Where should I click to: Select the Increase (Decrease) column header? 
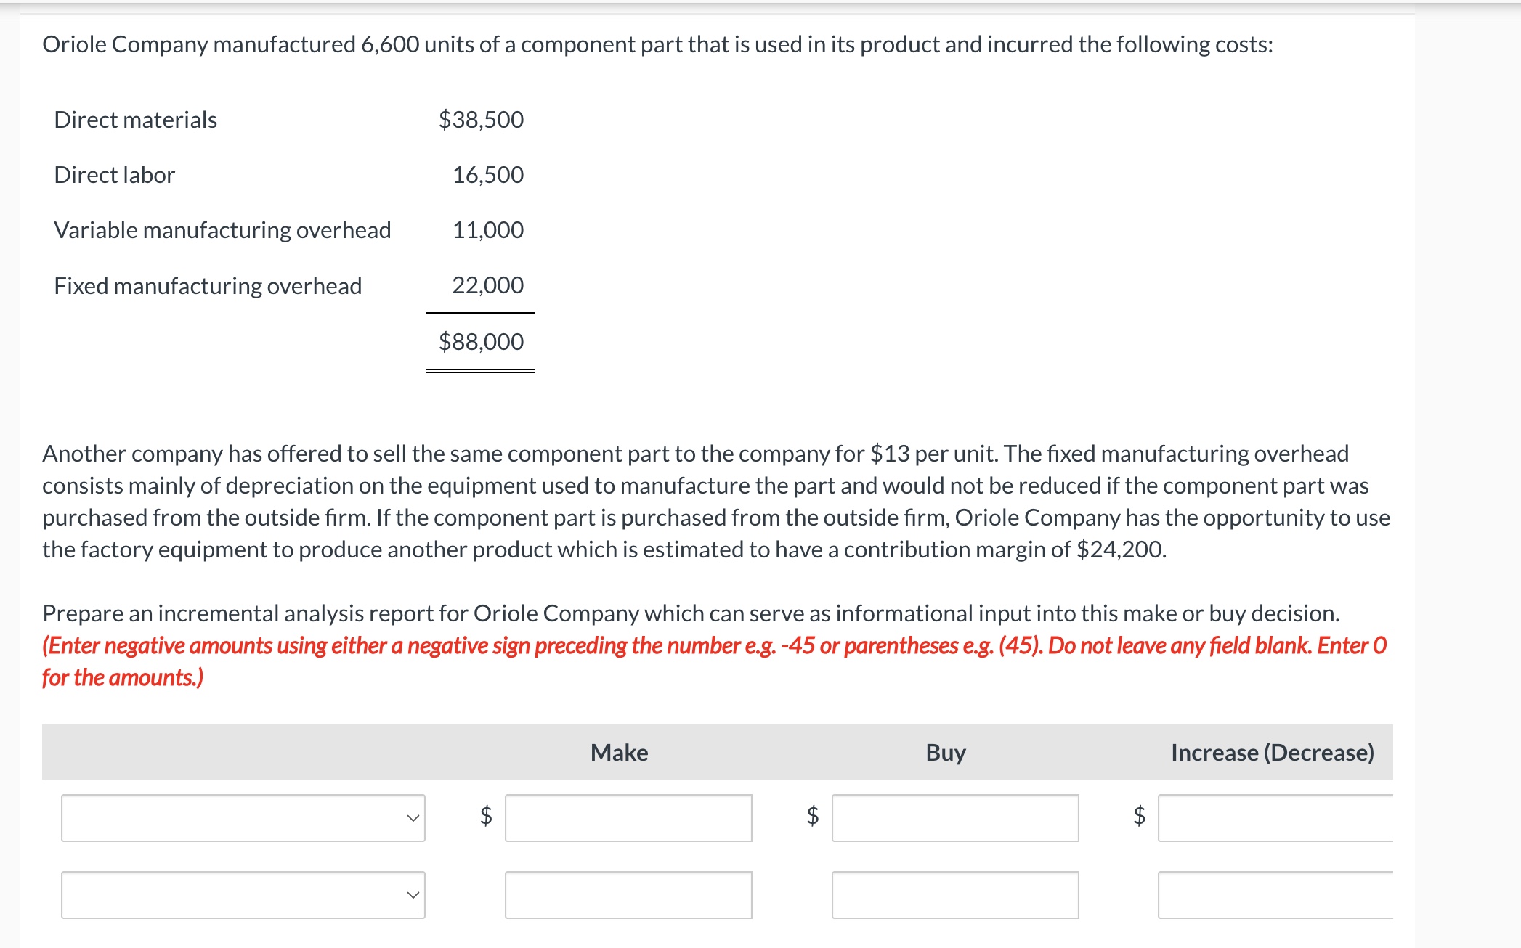(1273, 753)
